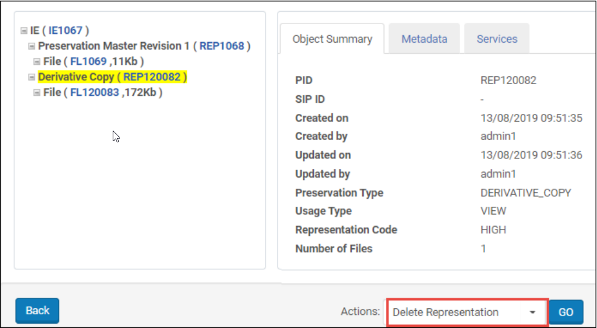Collapse the Derivative Copy tree node
597x328 pixels.
(32, 77)
